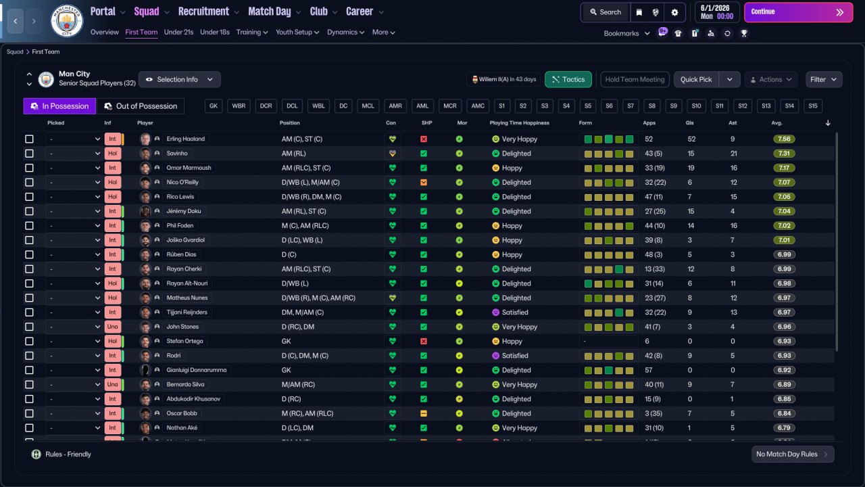This screenshot has width=865, height=487.
Task: Open the settings gear icon
Action: click(x=674, y=12)
